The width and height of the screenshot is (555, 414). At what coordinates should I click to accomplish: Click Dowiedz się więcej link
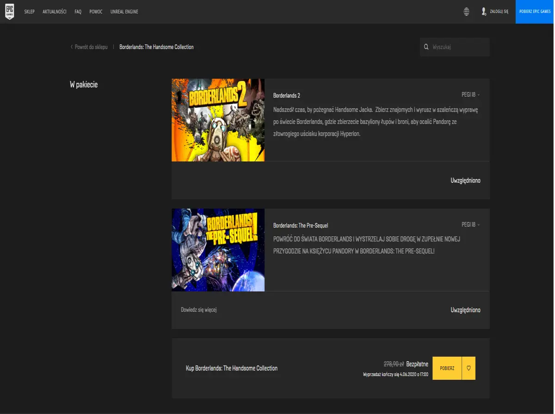coord(199,310)
